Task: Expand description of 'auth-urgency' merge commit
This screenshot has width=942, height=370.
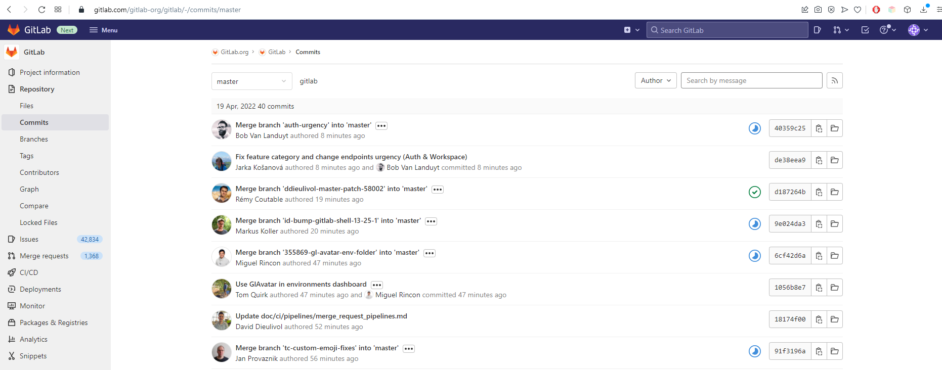Action: [x=381, y=126]
